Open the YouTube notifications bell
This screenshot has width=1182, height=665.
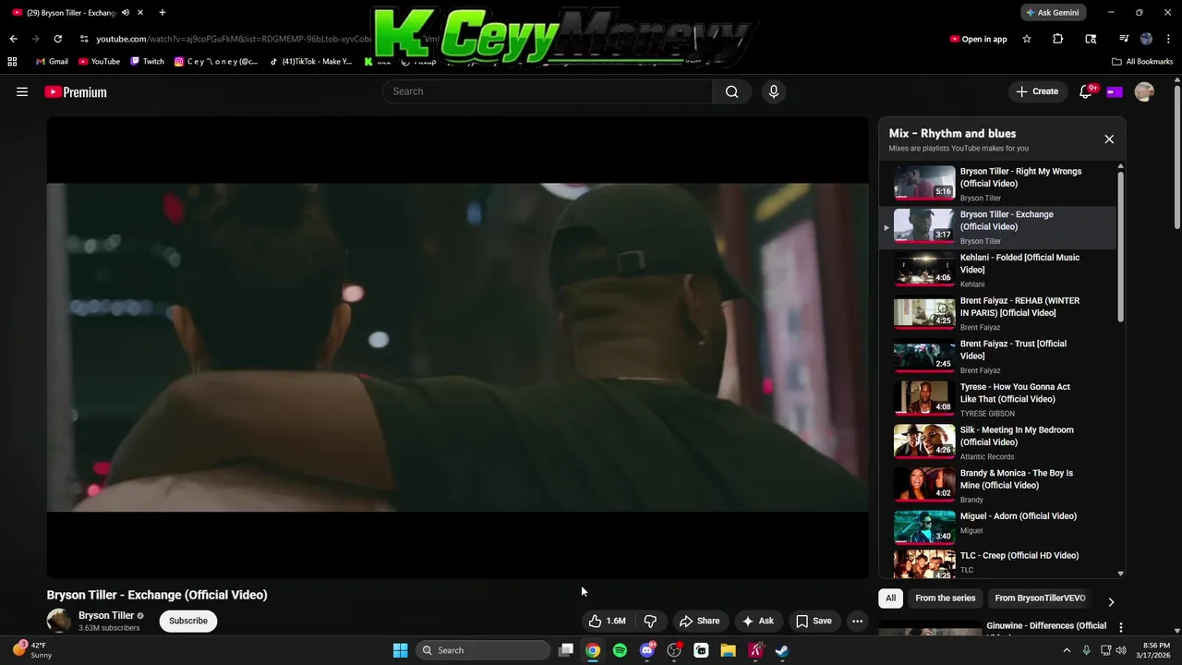[1086, 91]
